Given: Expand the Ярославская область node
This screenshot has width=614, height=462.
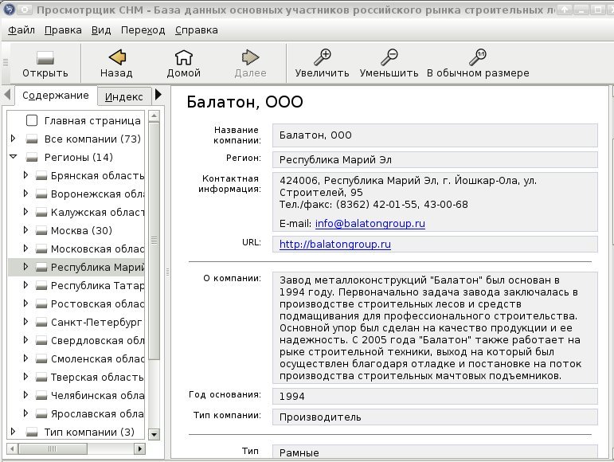Looking at the screenshot, I should (x=25, y=413).
